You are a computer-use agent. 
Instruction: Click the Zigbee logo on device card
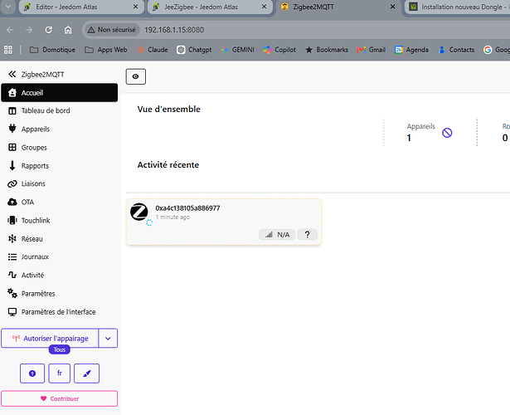[x=139, y=212]
